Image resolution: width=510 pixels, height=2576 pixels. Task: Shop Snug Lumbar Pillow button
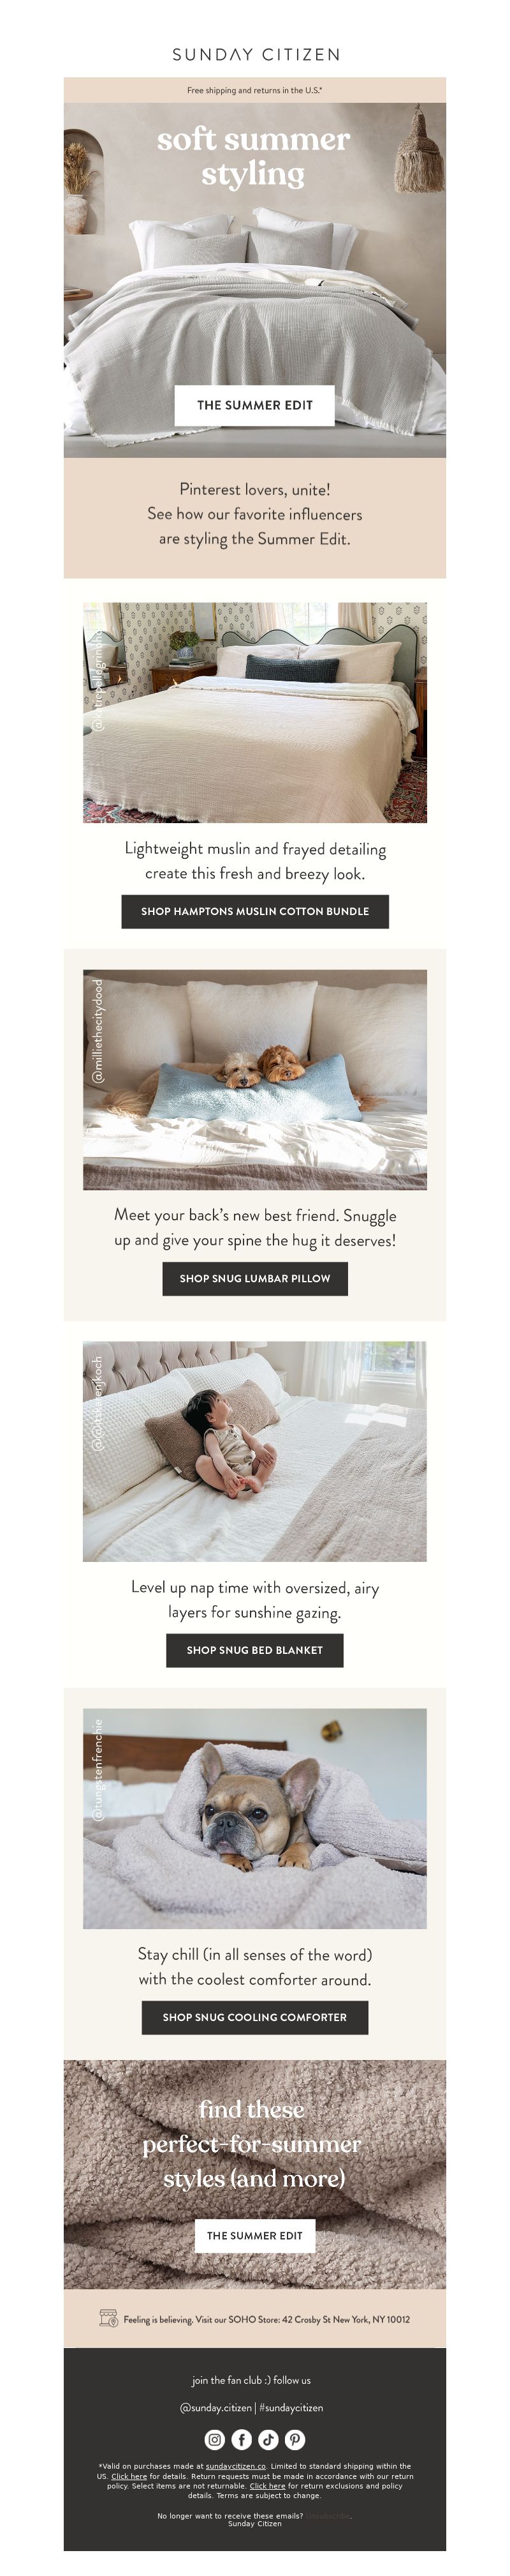point(254,1278)
